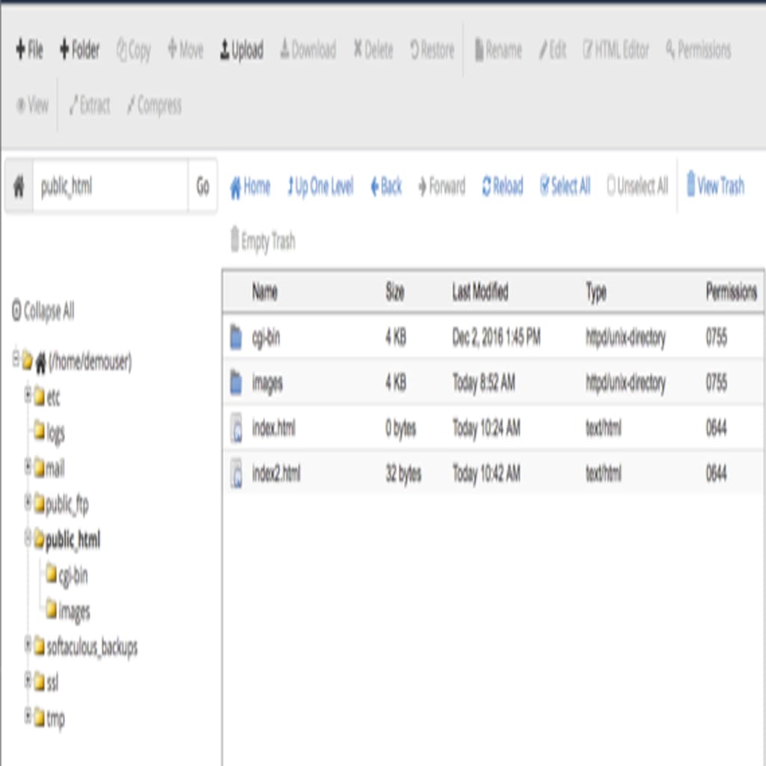Click the index.html file icon
This screenshot has height=766, width=766.
236,428
